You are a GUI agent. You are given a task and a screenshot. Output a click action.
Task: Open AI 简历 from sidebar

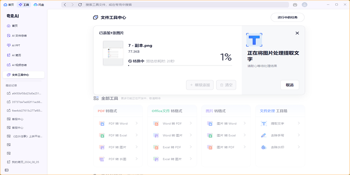16,55
